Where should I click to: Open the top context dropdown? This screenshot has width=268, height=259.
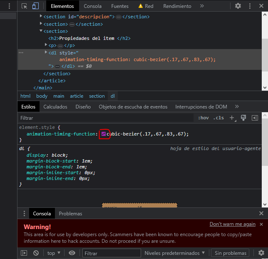[54, 253]
